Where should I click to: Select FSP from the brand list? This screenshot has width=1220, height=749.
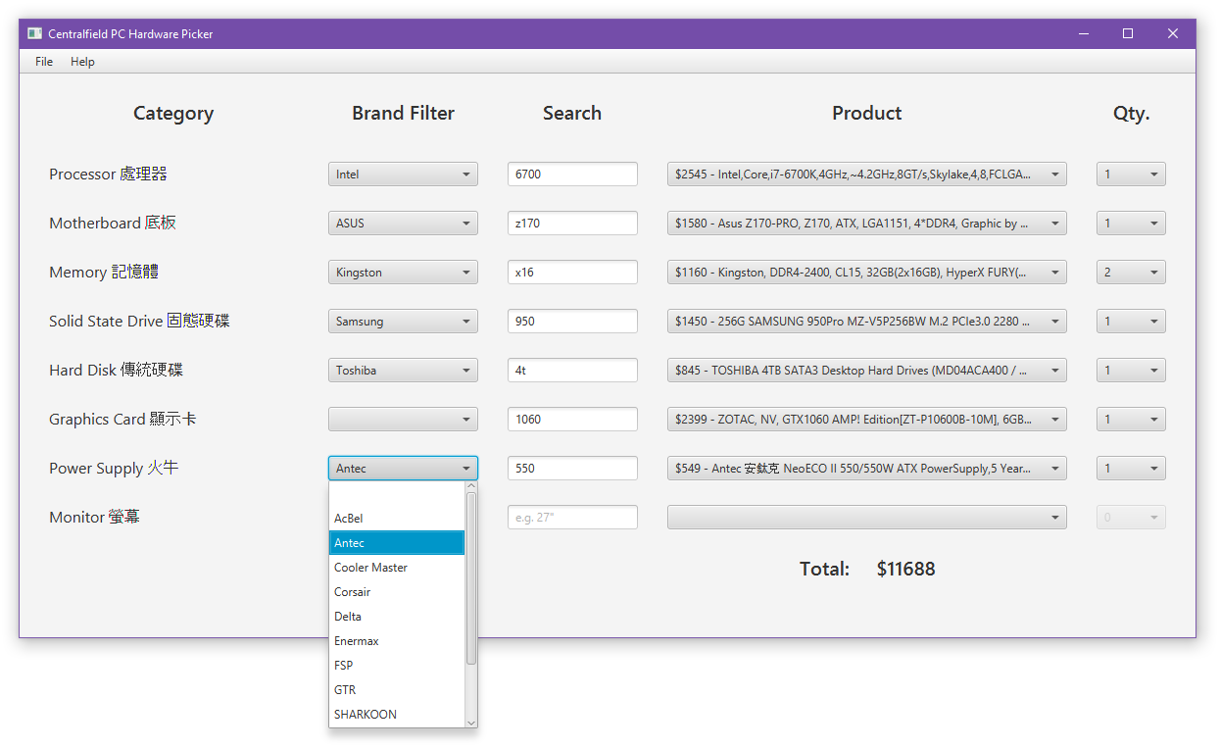(397, 666)
